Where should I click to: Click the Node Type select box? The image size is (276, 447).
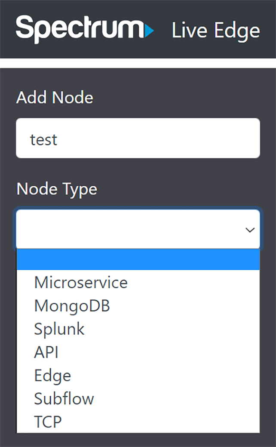(x=138, y=229)
